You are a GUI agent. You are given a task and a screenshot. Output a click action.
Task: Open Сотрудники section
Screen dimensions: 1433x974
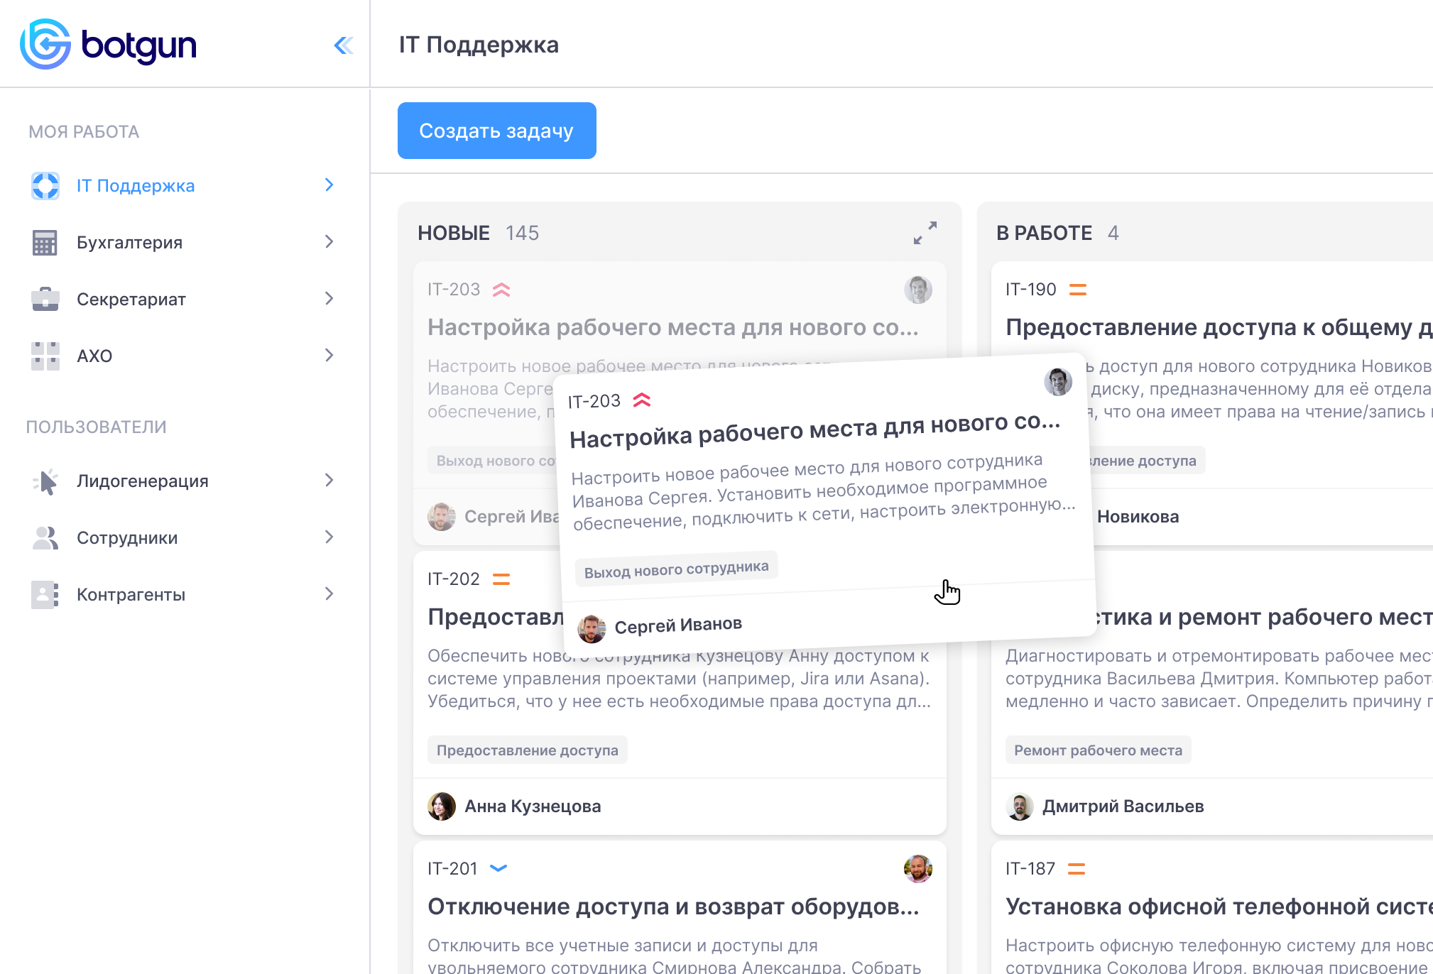coord(183,537)
